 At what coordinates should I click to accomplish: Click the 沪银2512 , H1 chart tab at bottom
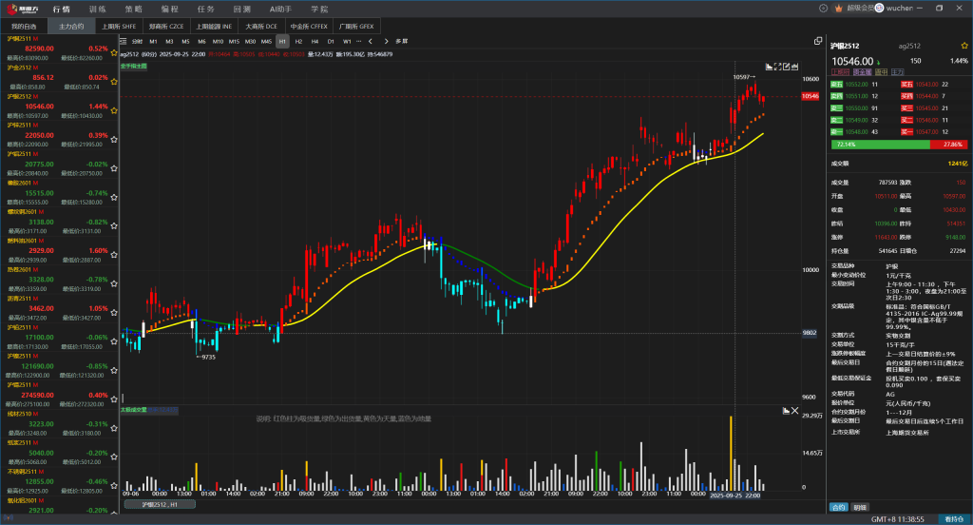pos(160,504)
